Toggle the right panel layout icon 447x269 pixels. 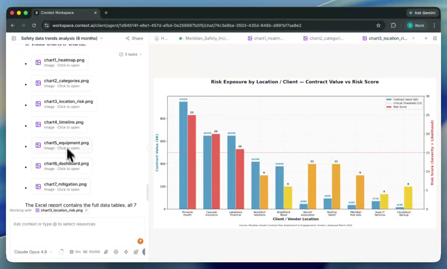tap(435, 38)
